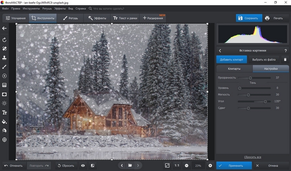Choose the brush tool in left sidebar

tap(5, 67)
